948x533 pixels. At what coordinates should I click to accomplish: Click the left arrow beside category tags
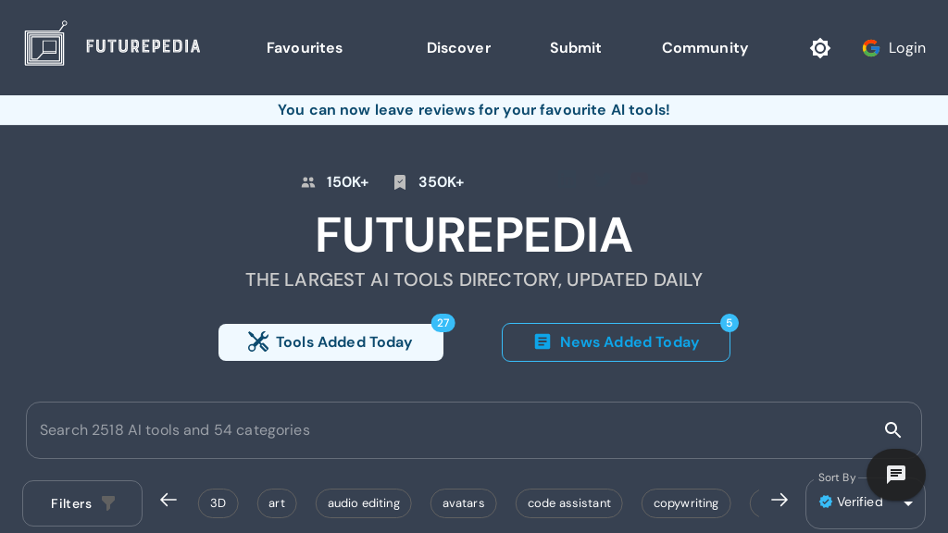[x=168, y=500]
